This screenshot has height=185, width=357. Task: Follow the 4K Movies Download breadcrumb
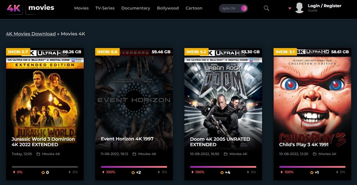coord(31,34)
